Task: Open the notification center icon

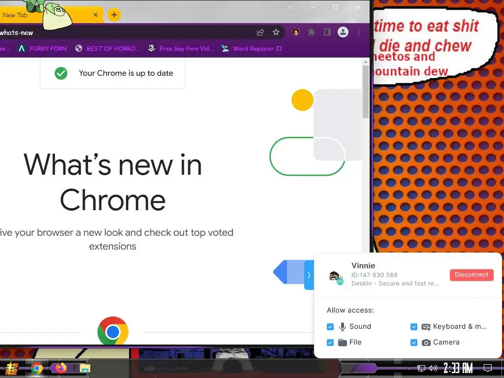Action: pos(488,368)
